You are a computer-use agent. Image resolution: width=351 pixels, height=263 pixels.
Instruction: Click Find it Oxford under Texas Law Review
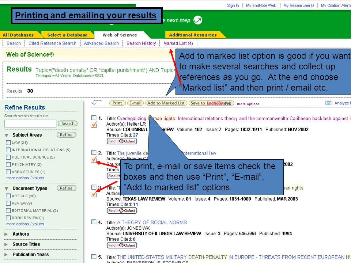pyautogui.click(x=122, y=210)
